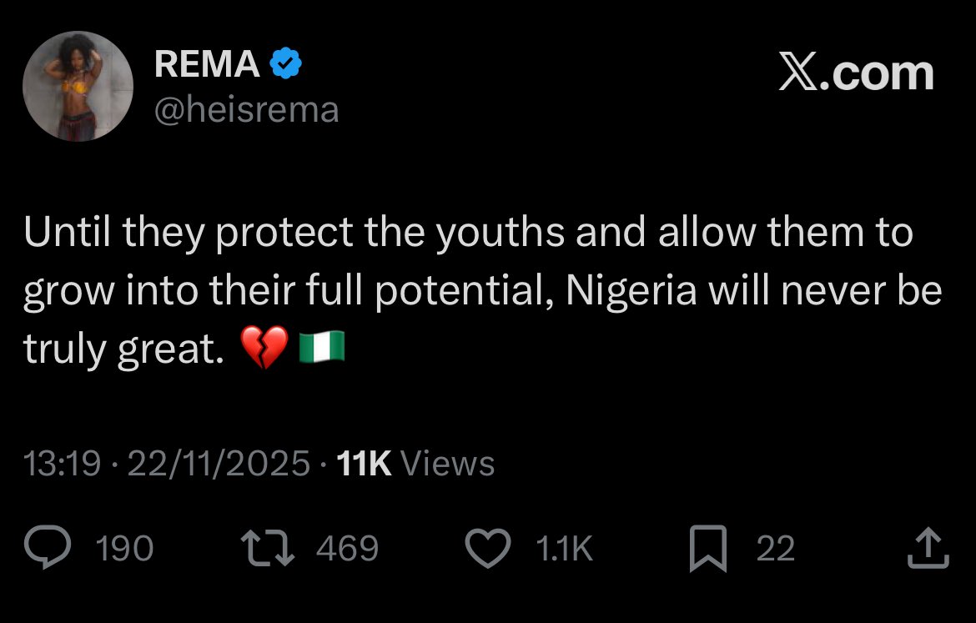The height and width of the screenshot is (623, 976).
Task: Click the Nigerian flag emoji in the tweet
Action: coord(321,348)
